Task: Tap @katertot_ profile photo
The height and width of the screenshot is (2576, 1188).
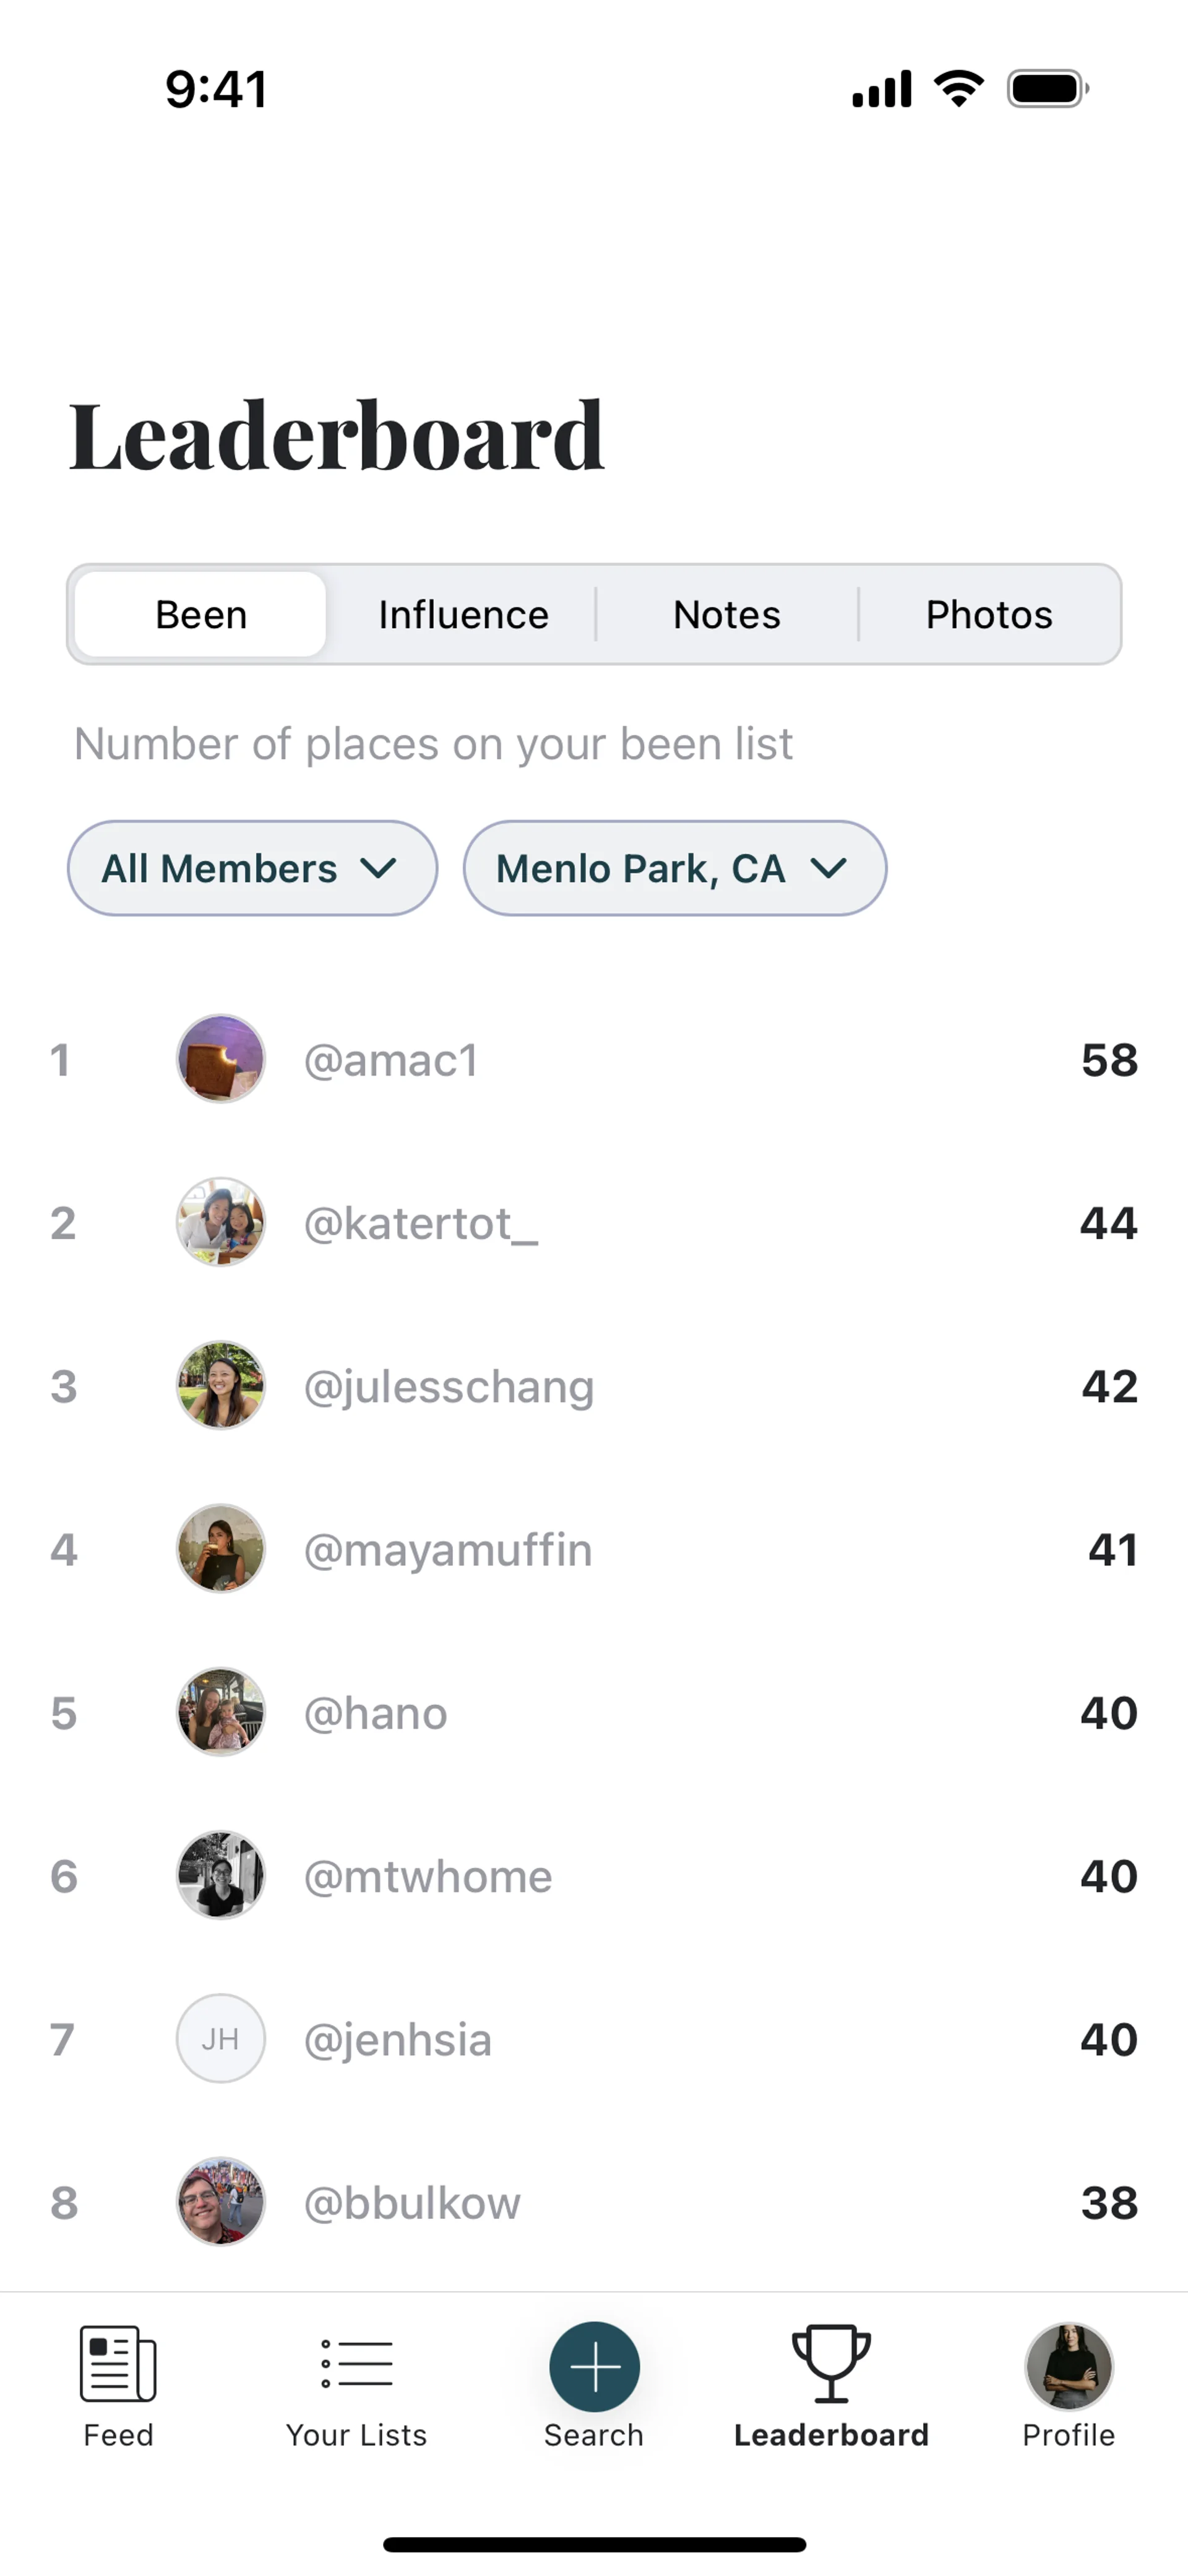Action: [221, 1222]
